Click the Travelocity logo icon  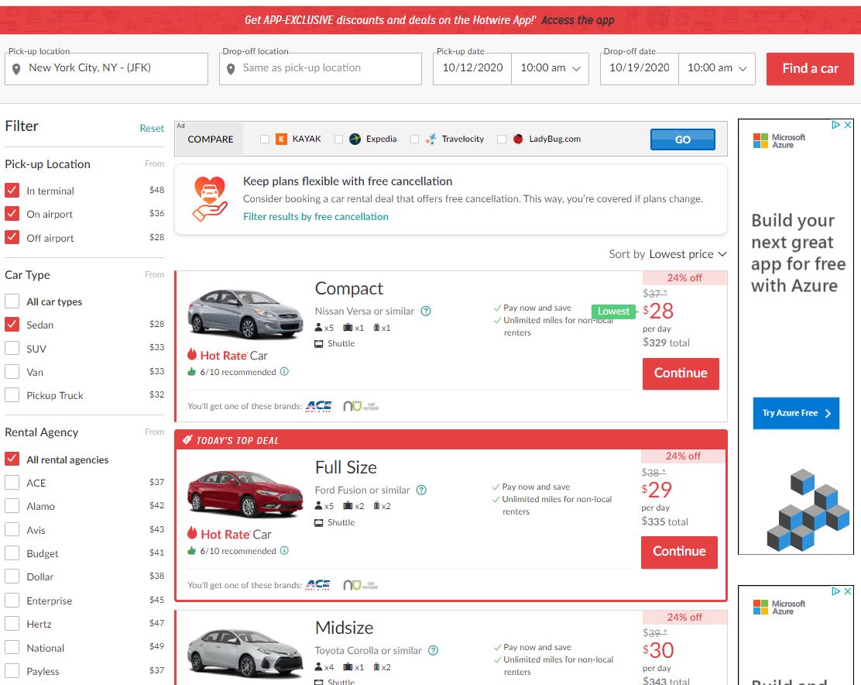pyautogui.click(x=431, y=139)
